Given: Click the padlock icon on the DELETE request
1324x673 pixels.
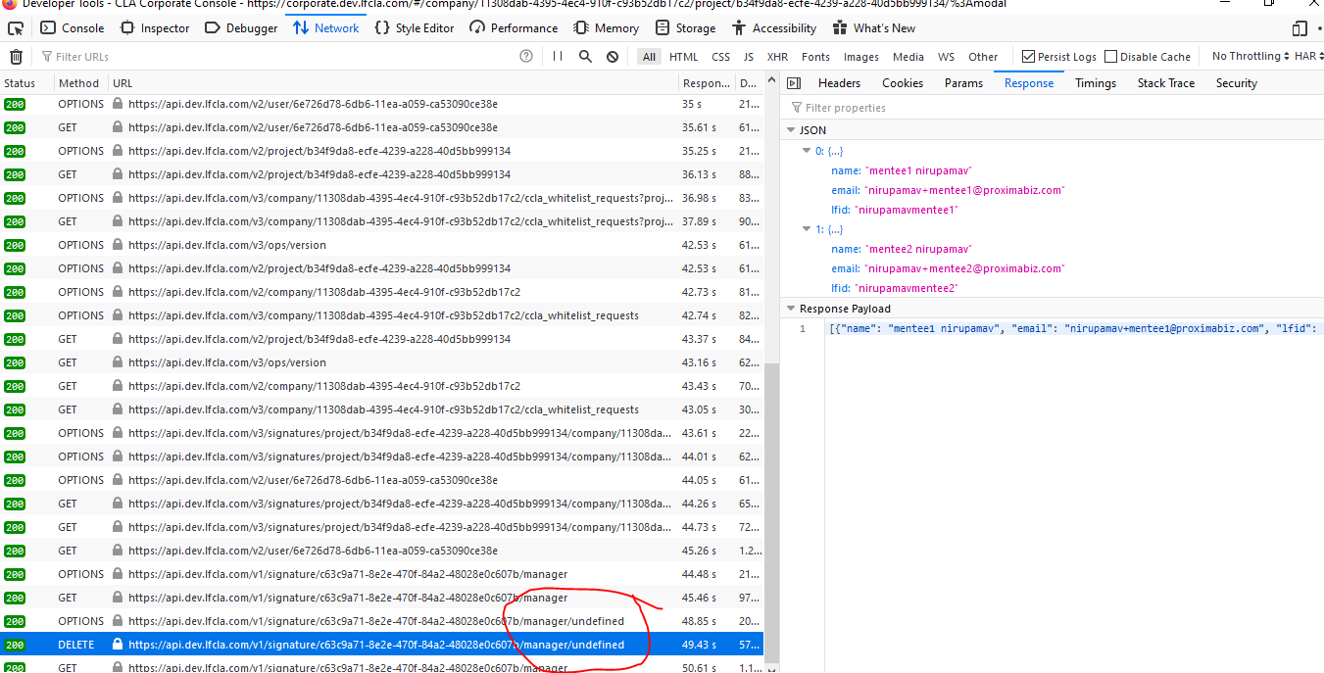Looking at the screenshot, I should pyautogui.click(x=117, y=645).
